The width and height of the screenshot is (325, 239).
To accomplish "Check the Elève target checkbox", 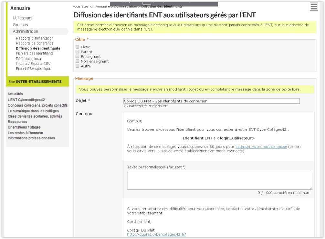I will (78, 47).
